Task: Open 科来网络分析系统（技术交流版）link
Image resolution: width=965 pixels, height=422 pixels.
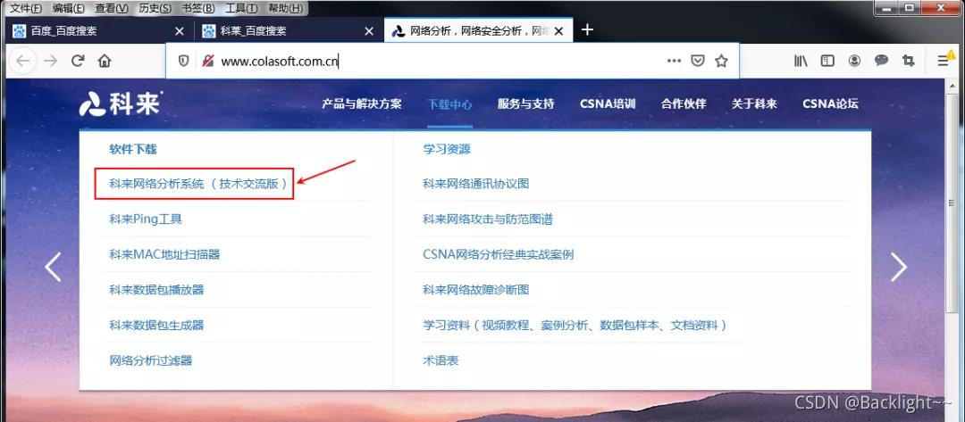Action: pos(198,184)
